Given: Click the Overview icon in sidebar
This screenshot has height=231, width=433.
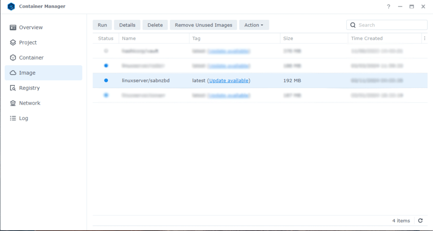Looking at the screenshot, I should (x=13, y=27).
